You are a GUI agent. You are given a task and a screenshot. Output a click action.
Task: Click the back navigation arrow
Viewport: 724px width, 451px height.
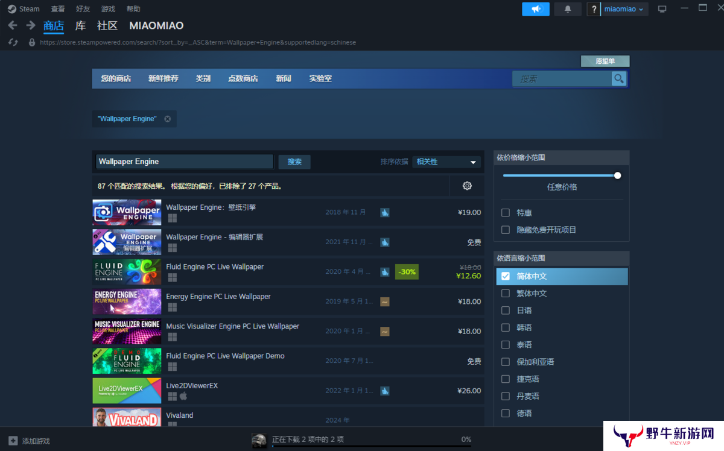point(12,26)
